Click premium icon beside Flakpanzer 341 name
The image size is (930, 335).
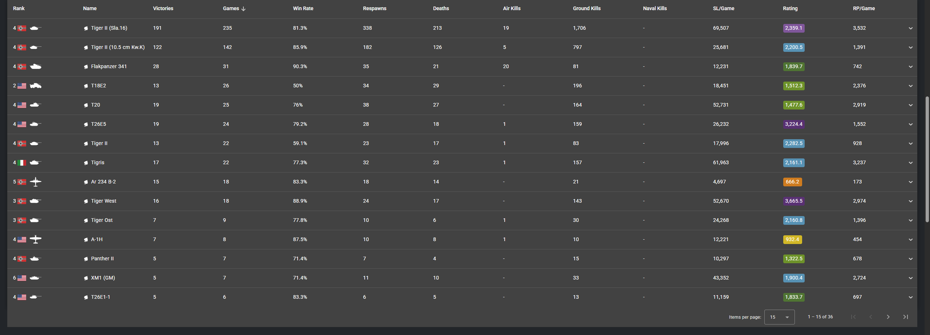pos(86,67)
